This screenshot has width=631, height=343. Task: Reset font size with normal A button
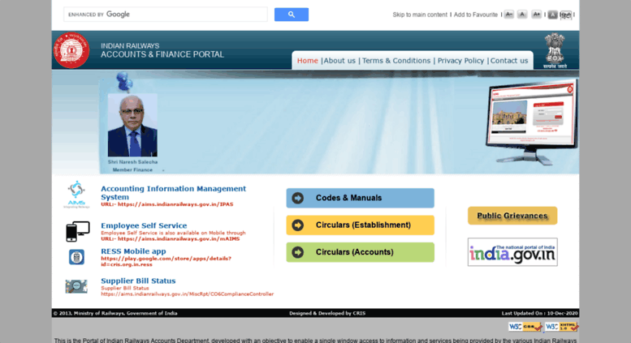pos(522,15)
